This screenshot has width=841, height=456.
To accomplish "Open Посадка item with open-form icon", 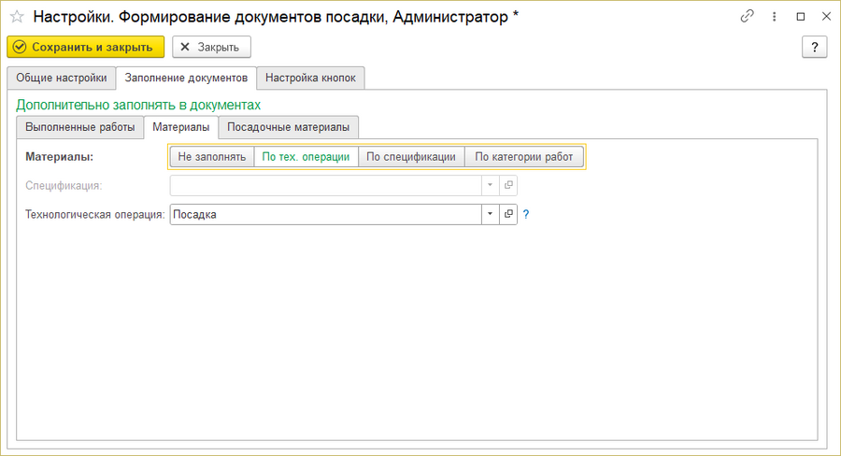I will tap(508, 214).
